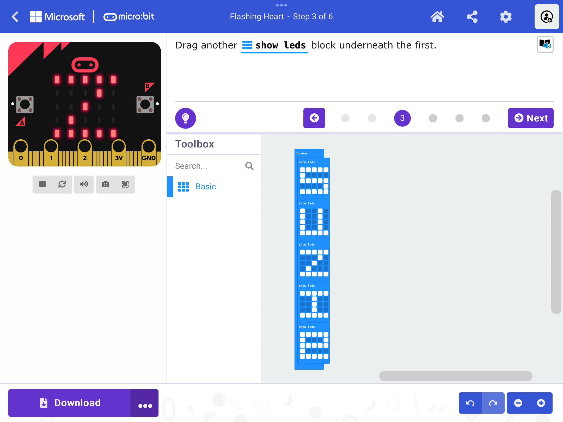The width and height of the screenshot is (563, 422).
Task: Toggle the immersive reader read-aloud icon
Action: click(545, 44)
